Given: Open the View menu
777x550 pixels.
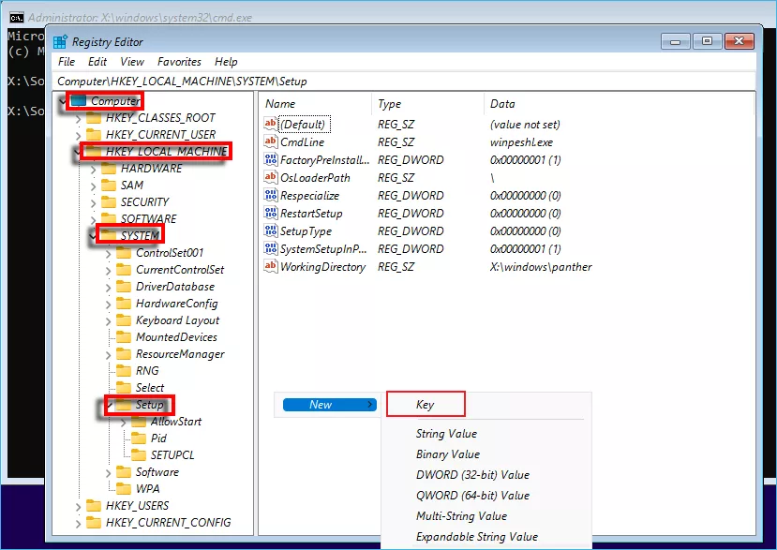Looking at the screenshot, I should (x=132, y=62).
